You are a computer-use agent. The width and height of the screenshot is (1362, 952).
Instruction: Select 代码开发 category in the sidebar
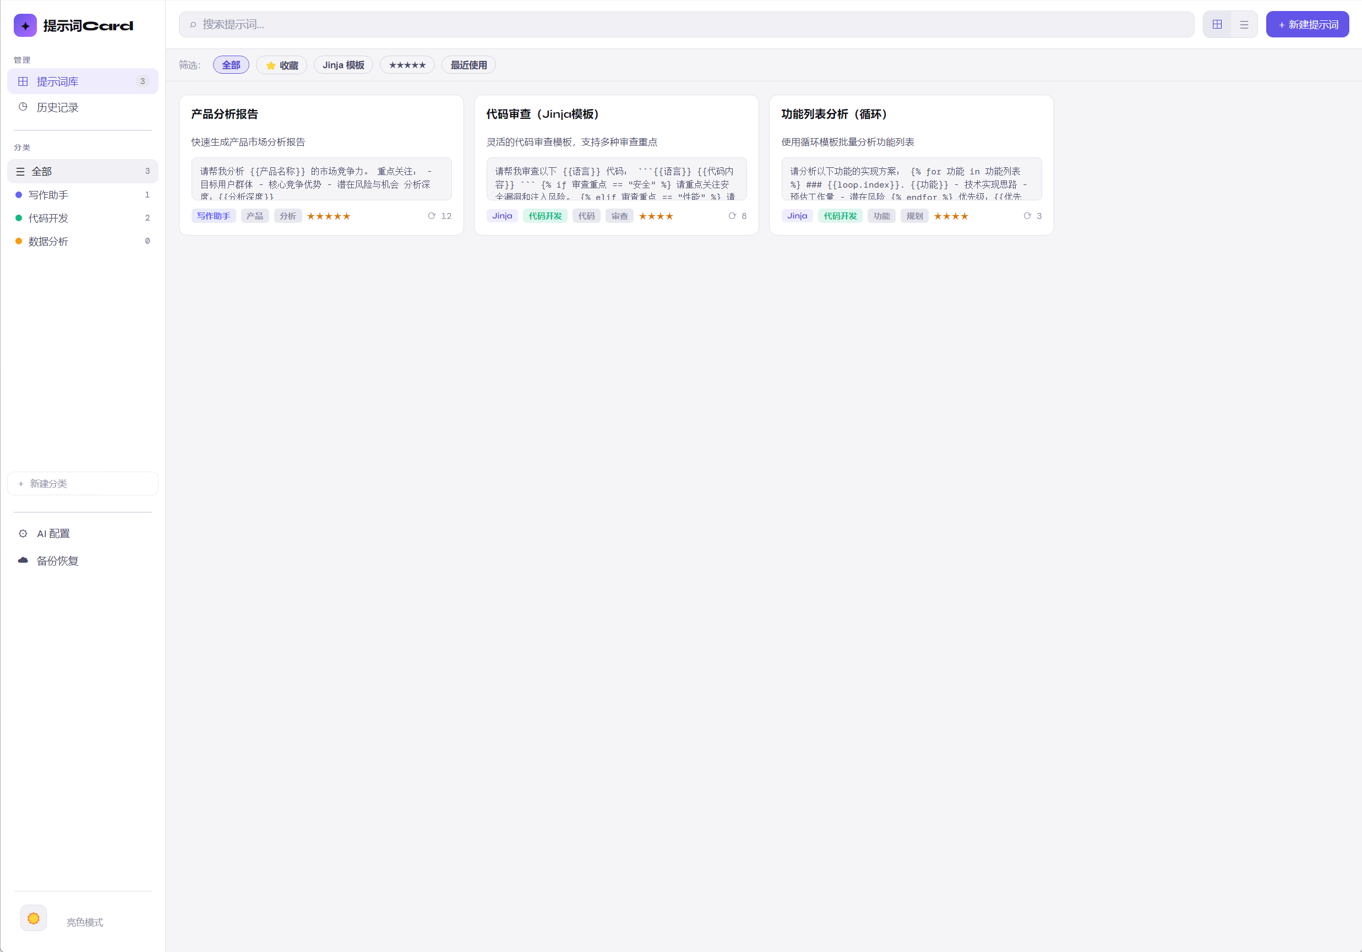(x=48, y=218)
